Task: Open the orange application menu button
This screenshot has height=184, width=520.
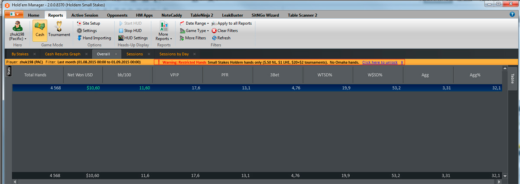Action: tap(13, 15)
